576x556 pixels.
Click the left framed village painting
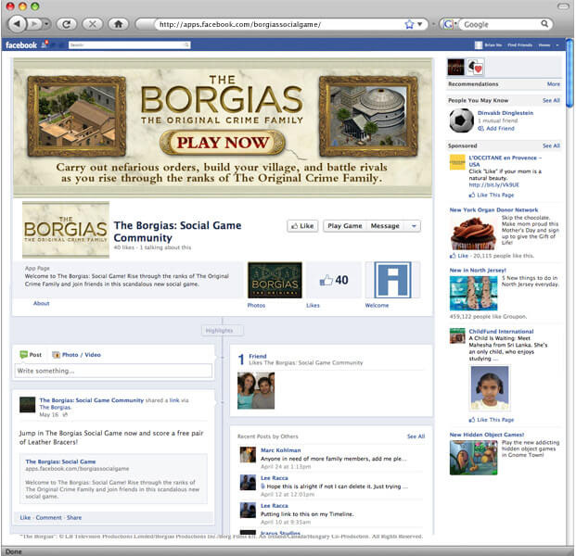click(x=76, y=117)
